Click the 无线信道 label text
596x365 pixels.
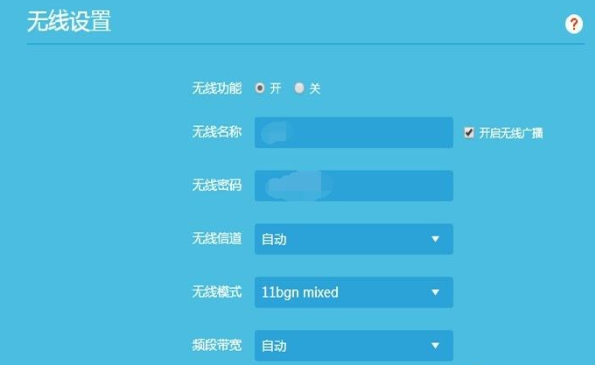(x=216, y=239)
